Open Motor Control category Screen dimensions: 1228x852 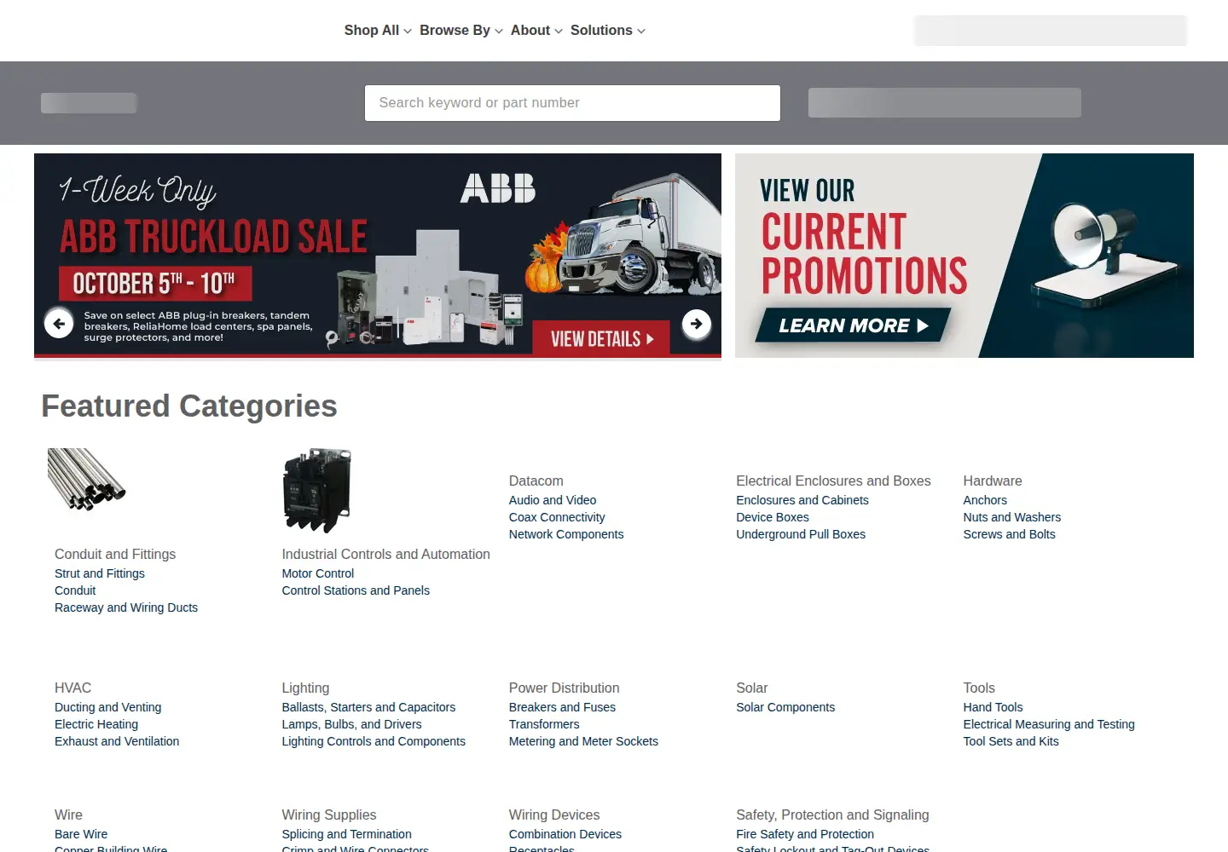tap(318, 573)
